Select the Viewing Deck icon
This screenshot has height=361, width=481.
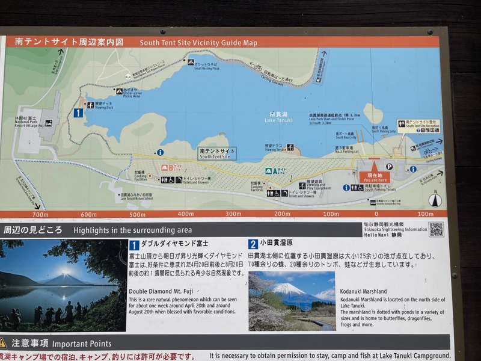(90, 105)
